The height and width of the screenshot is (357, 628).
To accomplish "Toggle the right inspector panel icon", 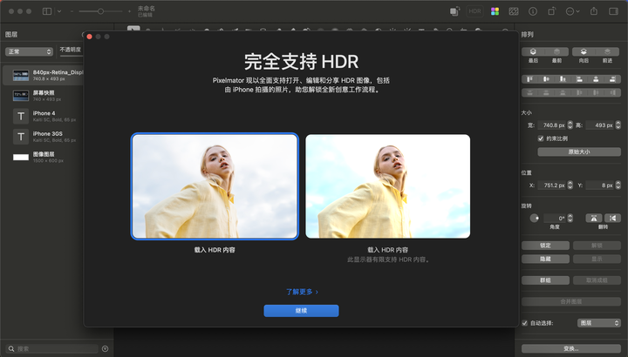I will 613,11.
